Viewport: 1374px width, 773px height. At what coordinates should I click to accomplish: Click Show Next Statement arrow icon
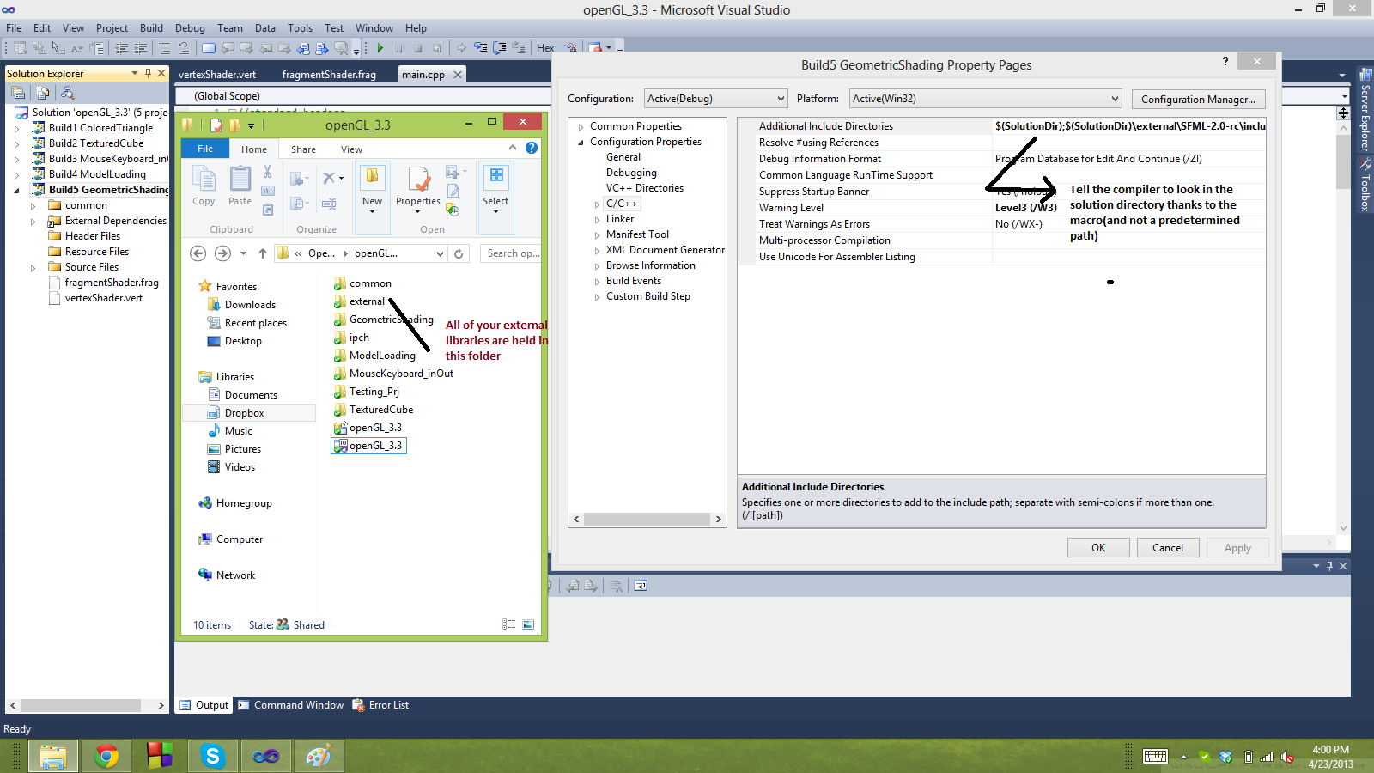click(462, 48)
